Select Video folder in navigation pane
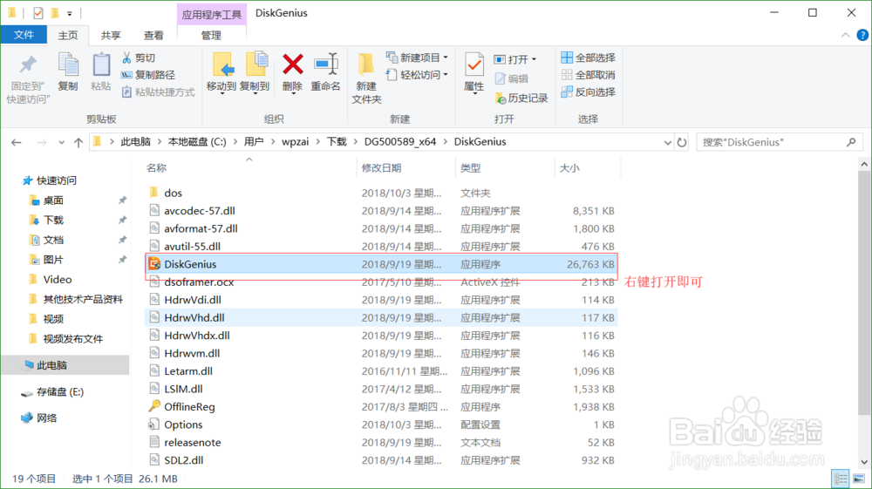The height and width of the screenshot is (489, 872). click(58, 280)
